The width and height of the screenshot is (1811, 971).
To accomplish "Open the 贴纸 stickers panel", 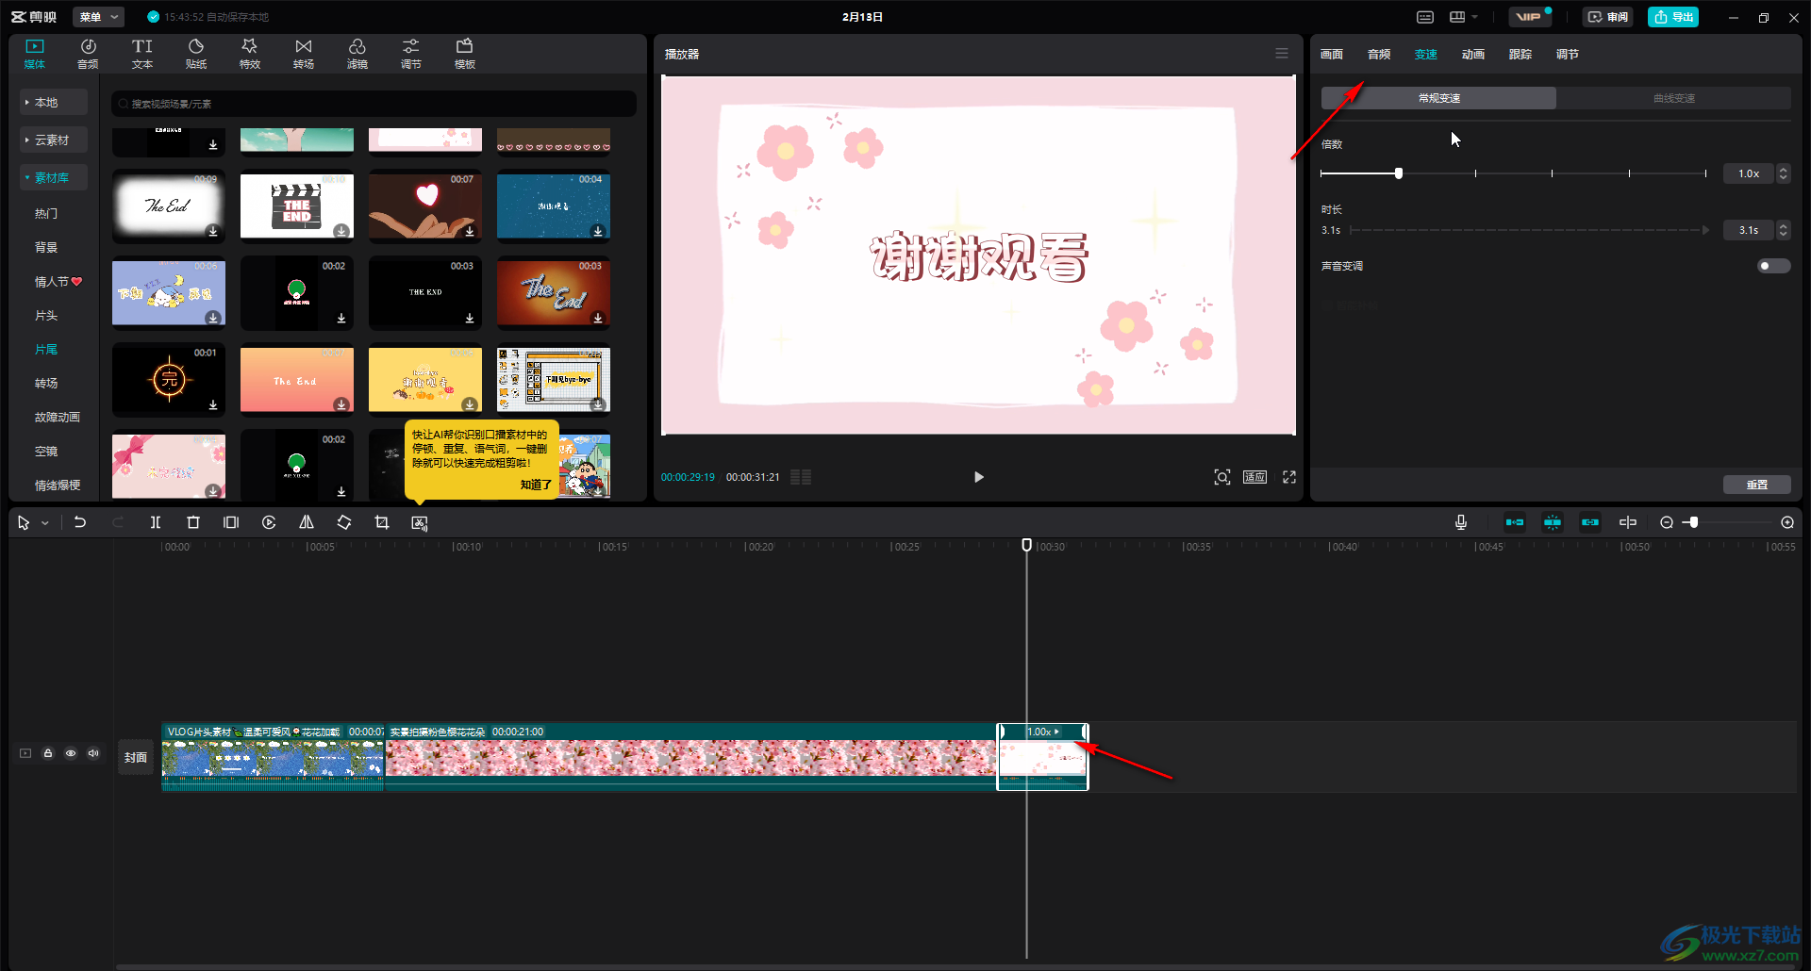I will 196,54.
